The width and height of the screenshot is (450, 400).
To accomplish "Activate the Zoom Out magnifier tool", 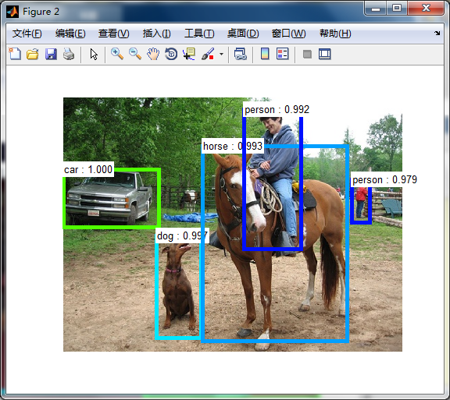I will [135, 54].
